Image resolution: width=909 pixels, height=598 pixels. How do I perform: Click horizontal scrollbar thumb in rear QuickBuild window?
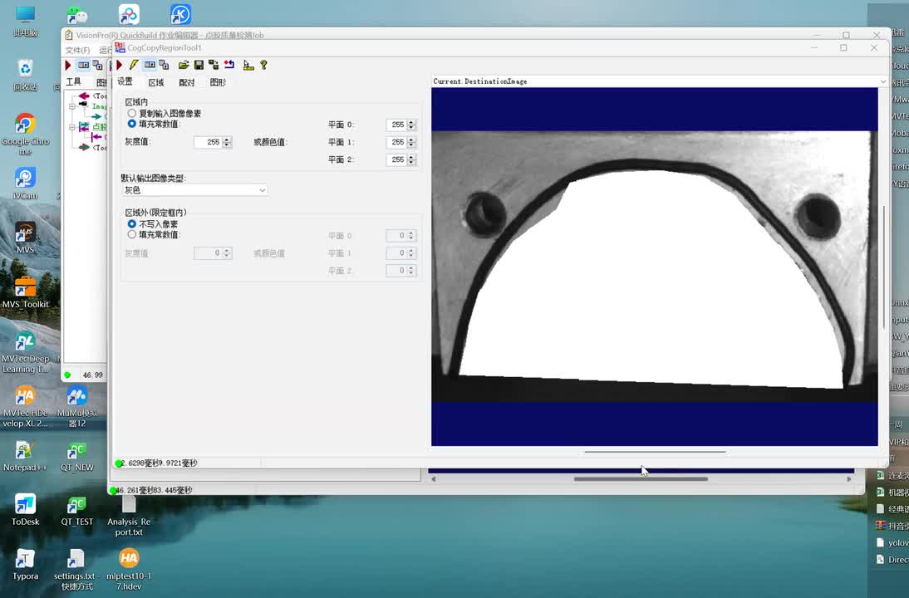[641, 479]
